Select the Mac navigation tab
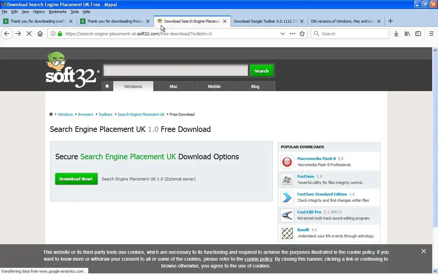Image resolution: width=438 pixels, height=274 pixels. coord(174,86)
